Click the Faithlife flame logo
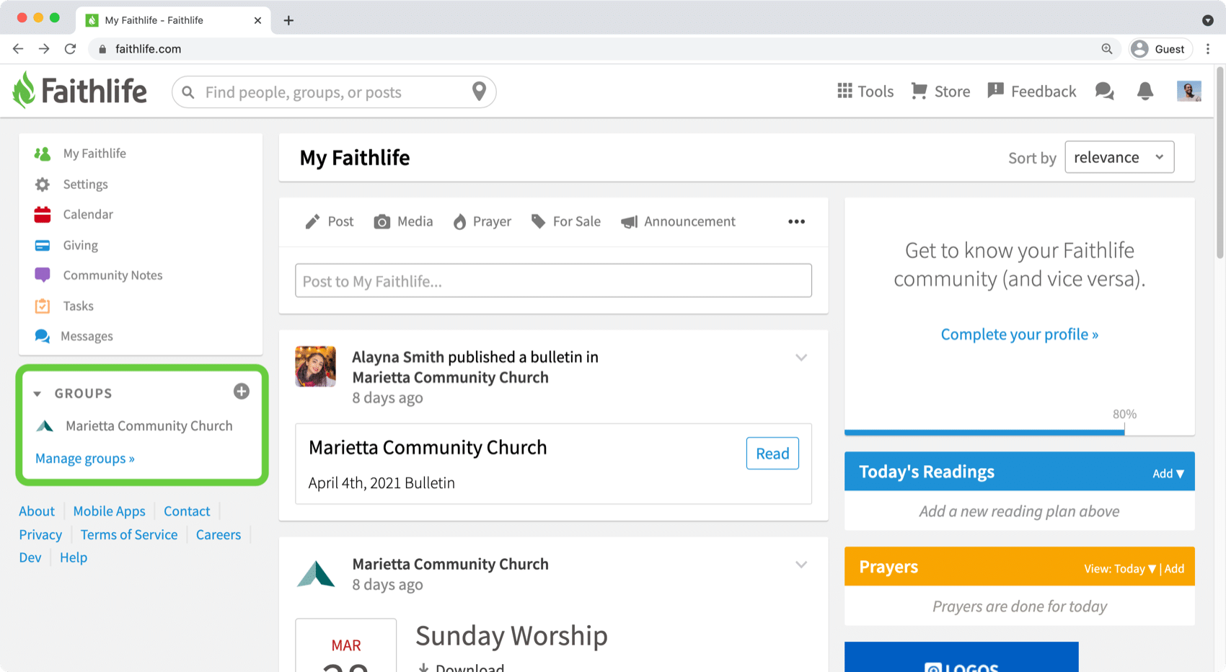The image size is (1226, 672). (24, 90)
